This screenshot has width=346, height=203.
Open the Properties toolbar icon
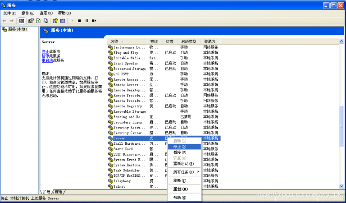(31, 21)
